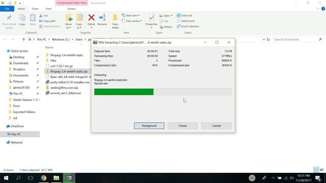The image size is (326, 183).
Task: Switch to the View ribbon tab
Action: click(x=48, y=9)
